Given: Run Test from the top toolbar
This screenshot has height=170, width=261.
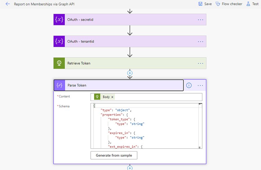Looking at the screenshot, I should (252, 4).
